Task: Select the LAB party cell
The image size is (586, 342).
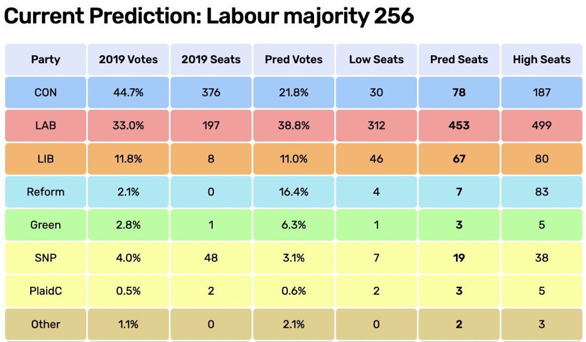Action: tap(46, 125)
